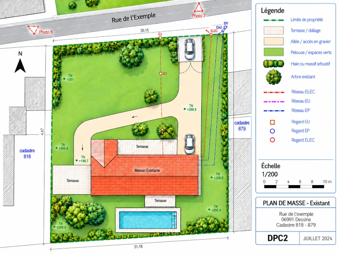Screen dimensions: 339x254
Task: Click the blue Réseau EP line sample
Action: (274, 111)
